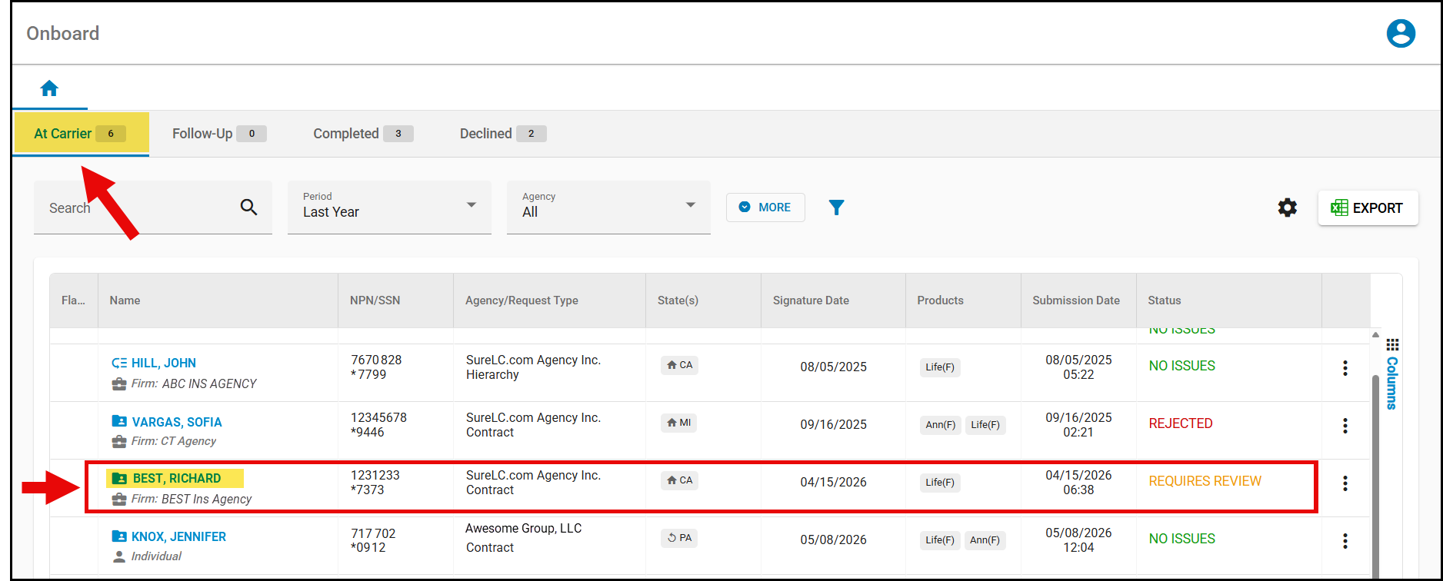Export the table with the EXPORT button
This screenshot has width=1443, height=581.
coord(1368,208)
